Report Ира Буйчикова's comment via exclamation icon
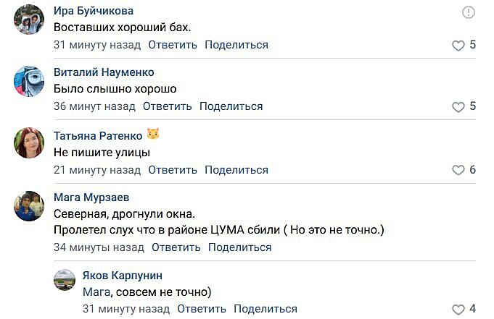The height and width of the screenshot is (319, 494). pyautogui.click(x=468, y=12)
